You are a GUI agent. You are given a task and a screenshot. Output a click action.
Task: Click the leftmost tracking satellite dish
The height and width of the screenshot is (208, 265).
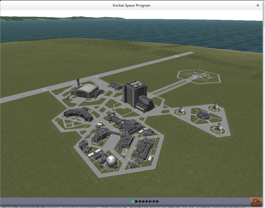pos(181,110)
